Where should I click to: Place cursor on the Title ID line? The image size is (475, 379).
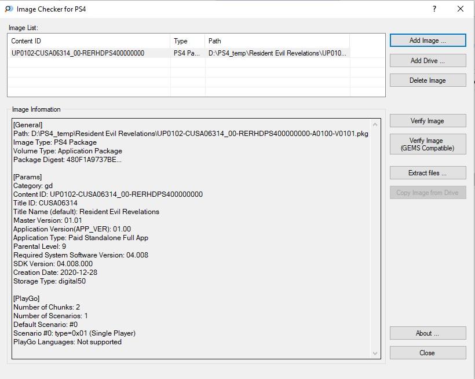pyautogui.click(x=45, y=203)
